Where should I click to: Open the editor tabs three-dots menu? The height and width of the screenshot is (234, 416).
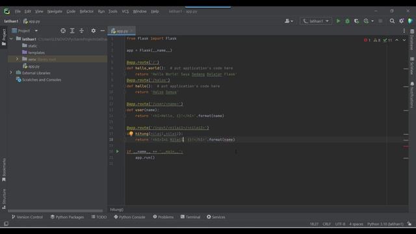(x=404, y=31)
